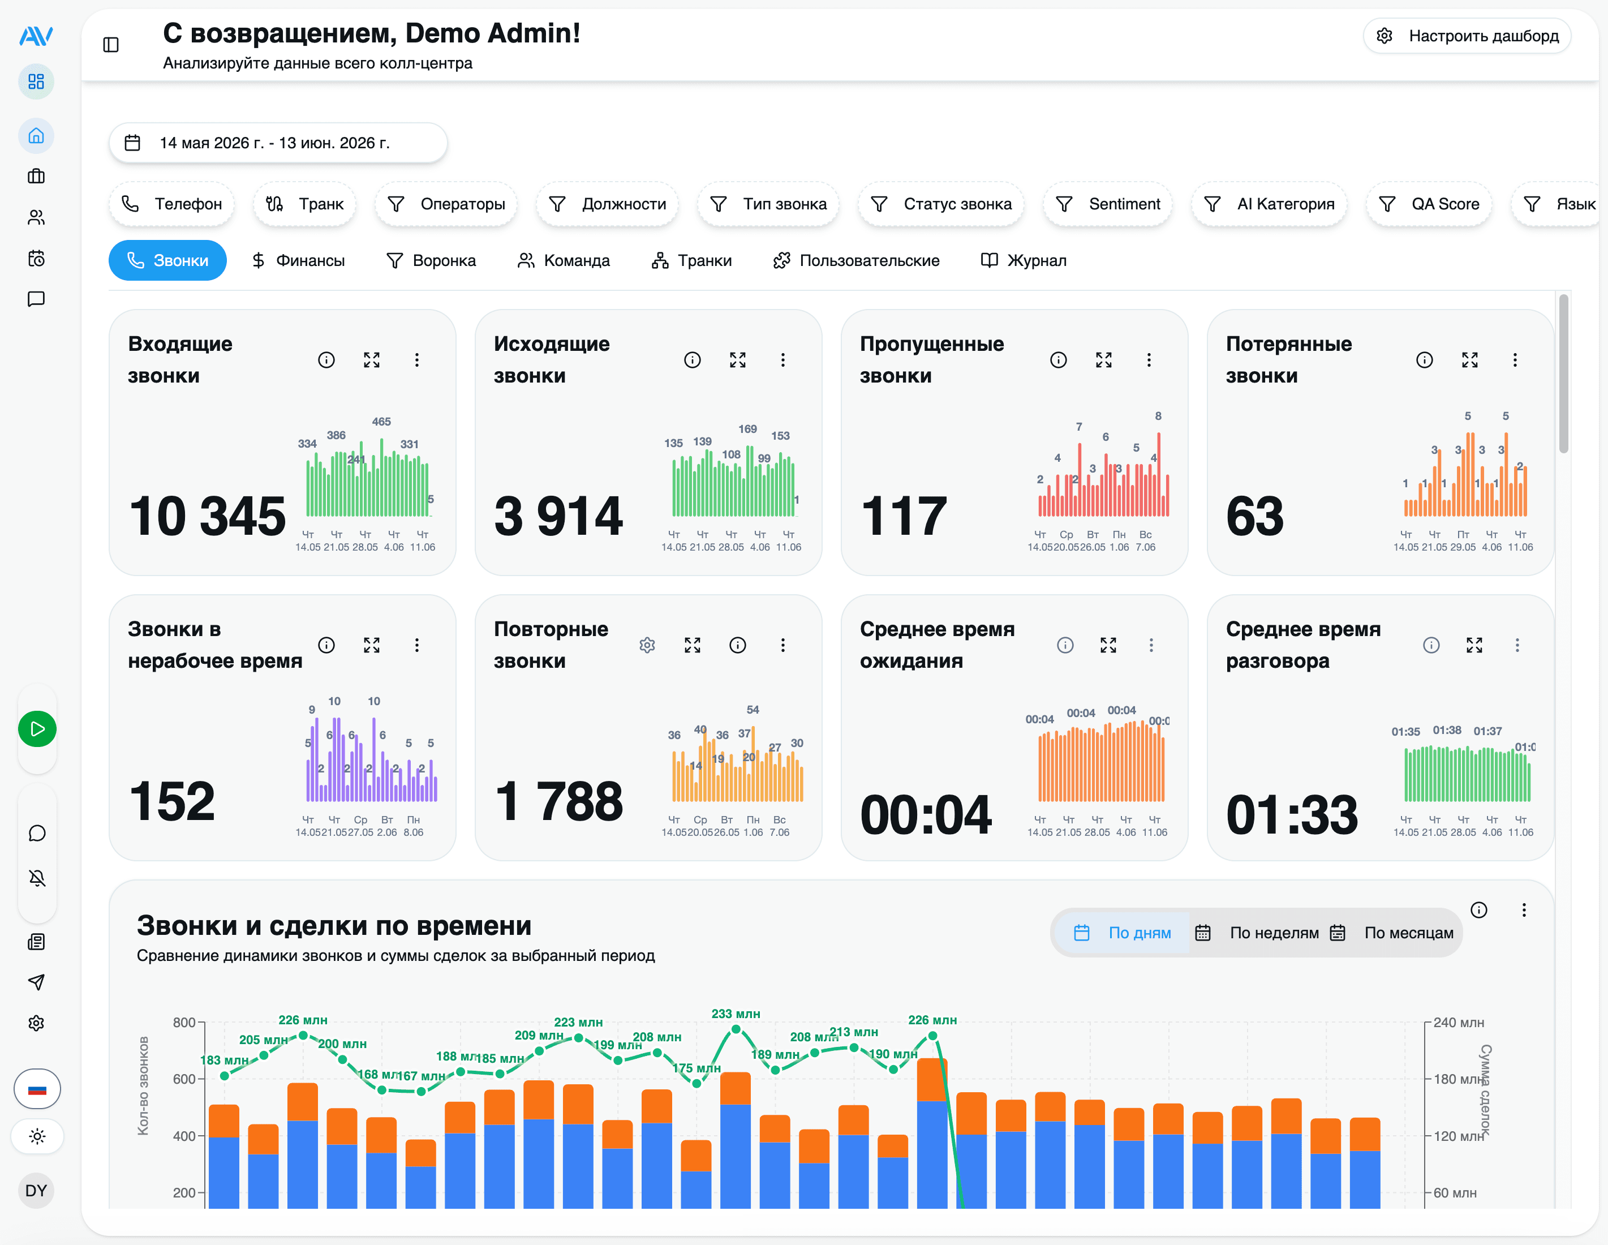Toggle the light theme sun icon

(x=37, y=1136)
